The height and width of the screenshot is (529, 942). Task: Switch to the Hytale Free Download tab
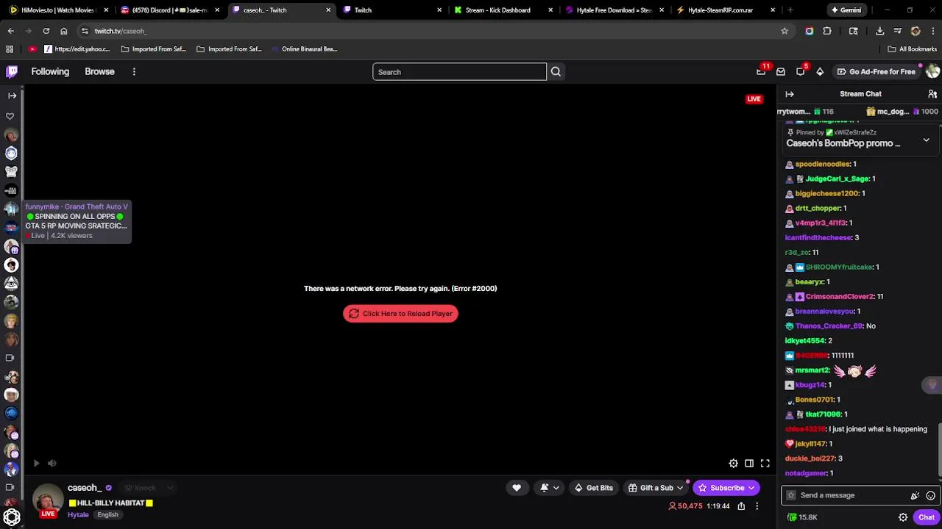point(614,10)
